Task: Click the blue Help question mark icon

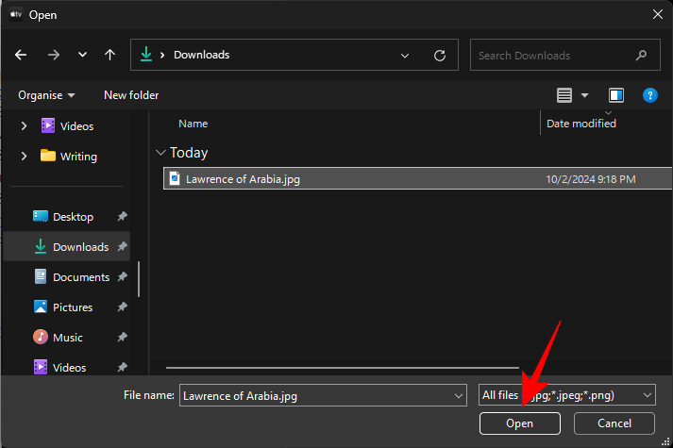Action: pos(649,95)
